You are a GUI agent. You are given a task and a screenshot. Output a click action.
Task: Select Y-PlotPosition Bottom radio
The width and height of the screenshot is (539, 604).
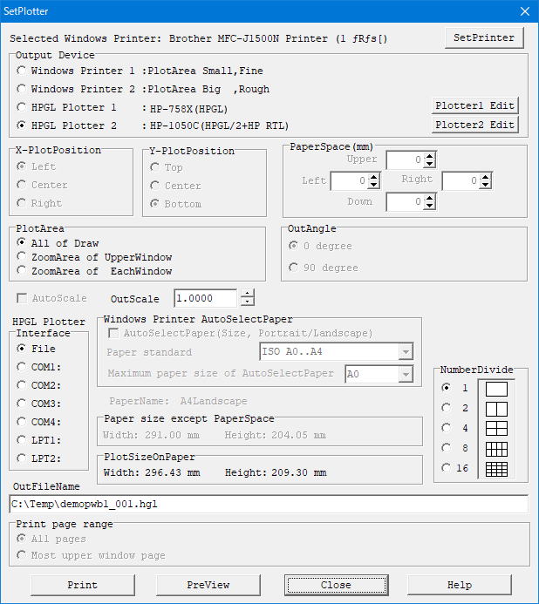155,203
